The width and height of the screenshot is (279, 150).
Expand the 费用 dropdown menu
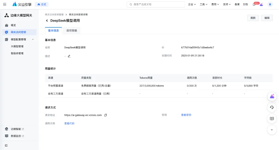click(x=215, y=4)
